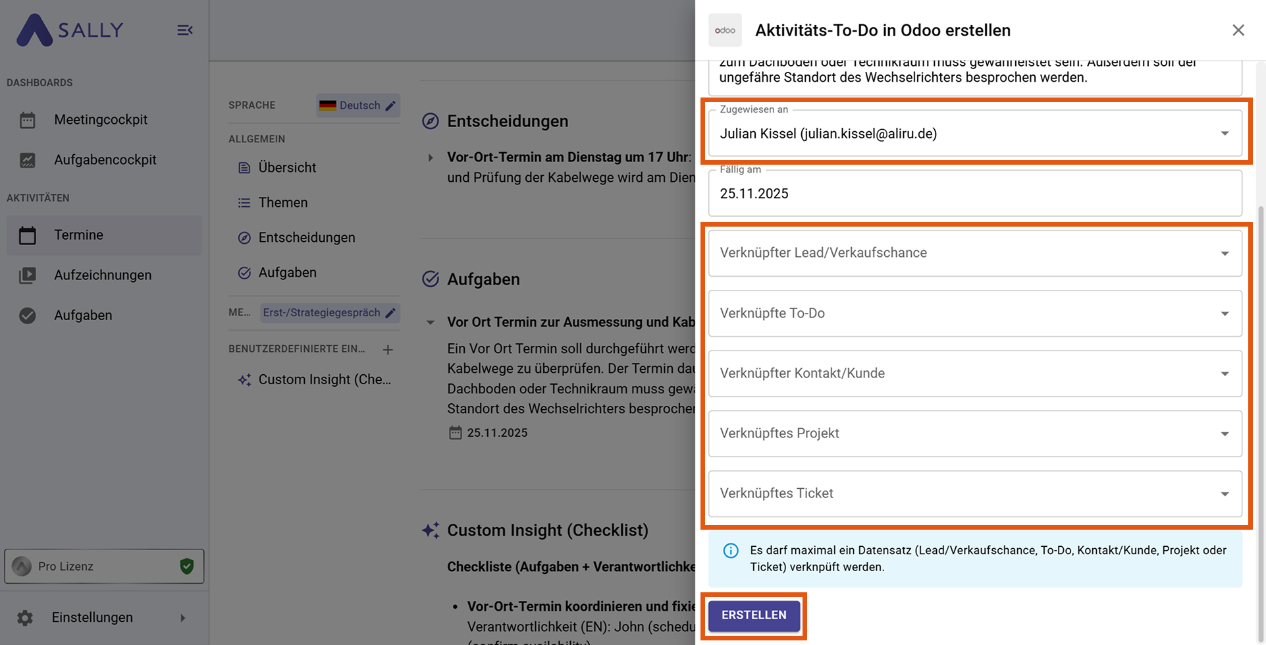Add custom insight with plus icon
This screenshot has height=645, width=1266.
[388, 350]
